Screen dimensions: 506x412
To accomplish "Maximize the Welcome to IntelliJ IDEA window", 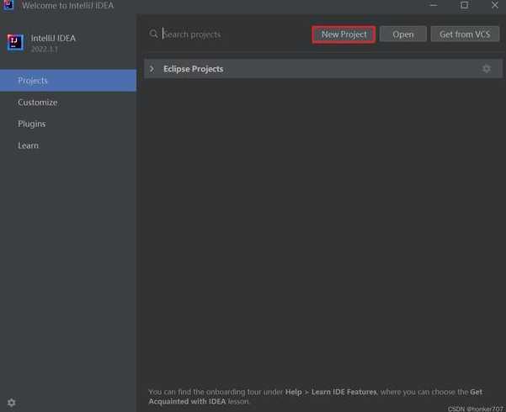I will coord(464,5).
